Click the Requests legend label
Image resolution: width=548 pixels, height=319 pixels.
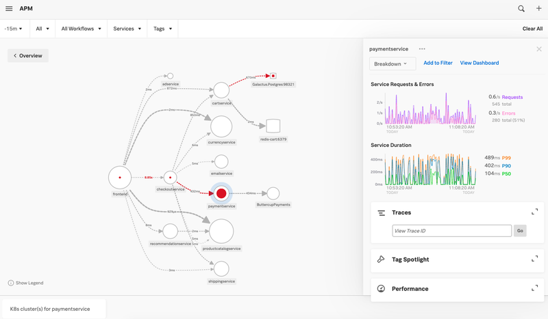click(512, 97)
